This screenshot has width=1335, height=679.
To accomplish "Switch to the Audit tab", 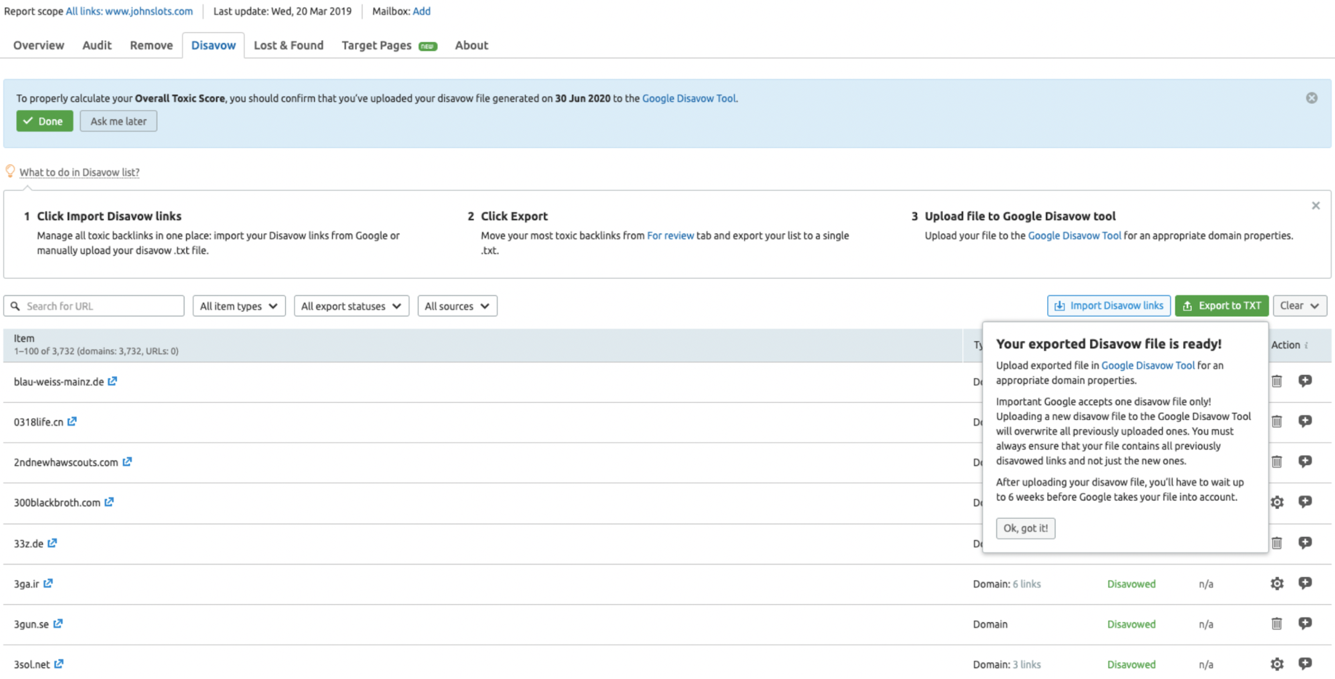I will (97, 45).
